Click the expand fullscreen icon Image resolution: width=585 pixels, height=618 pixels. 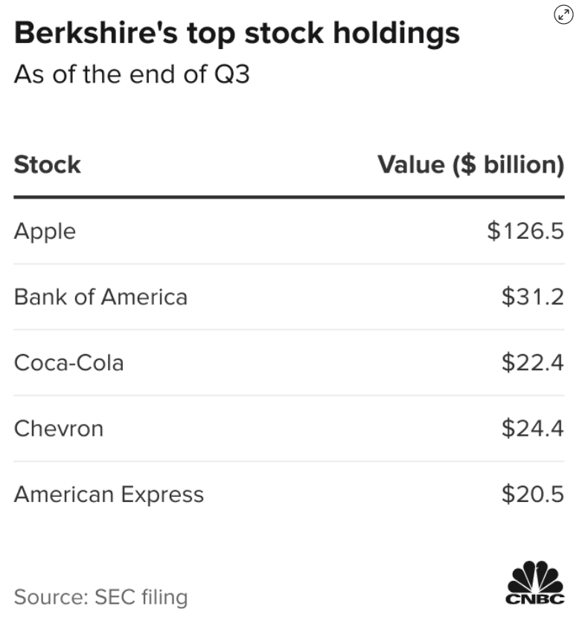coord(564,15)
